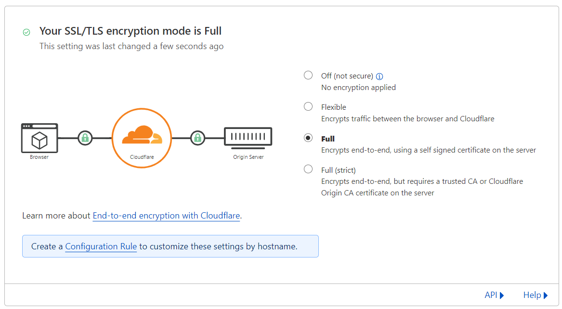Click the green success checkmark icon

click(x=26, y=32)
